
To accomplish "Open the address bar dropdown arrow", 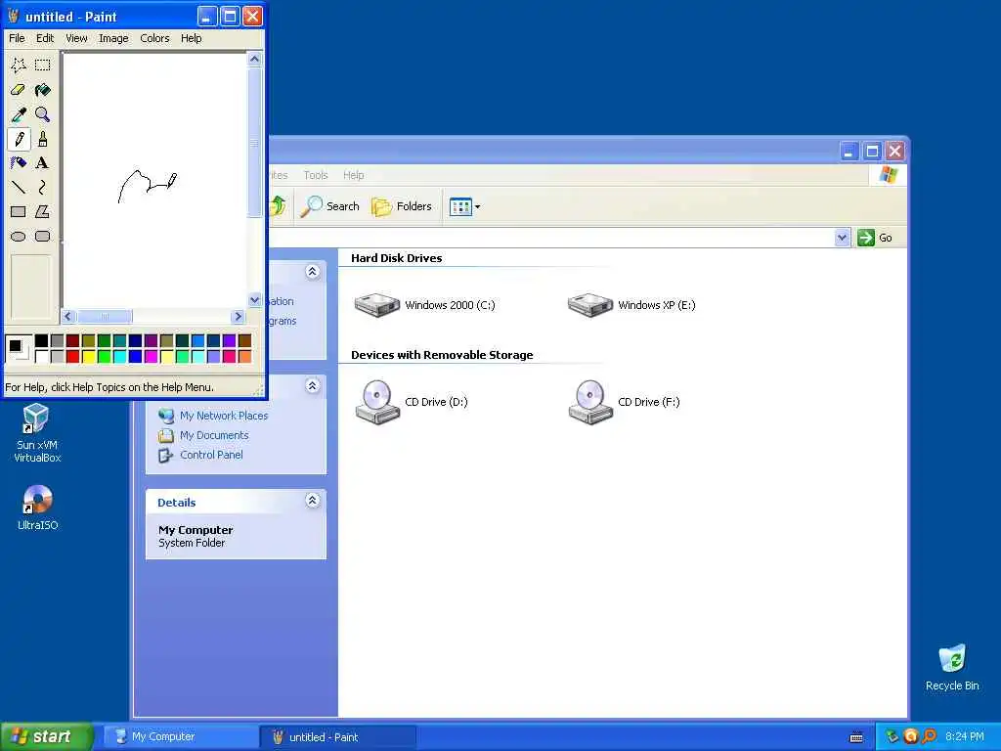I will (x=842, y=238).
